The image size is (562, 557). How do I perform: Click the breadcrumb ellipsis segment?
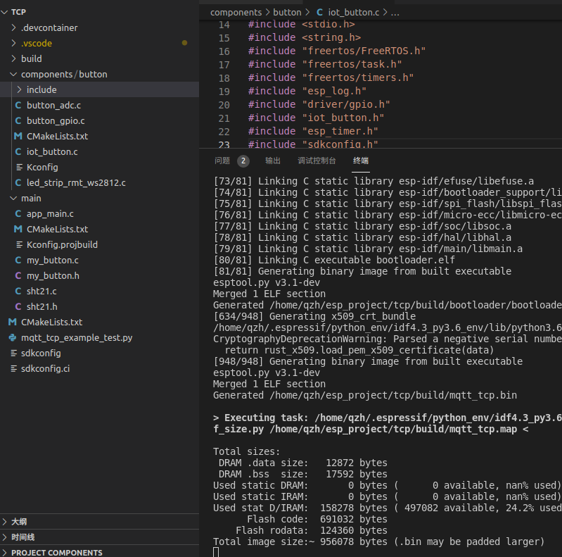[395, 12]
